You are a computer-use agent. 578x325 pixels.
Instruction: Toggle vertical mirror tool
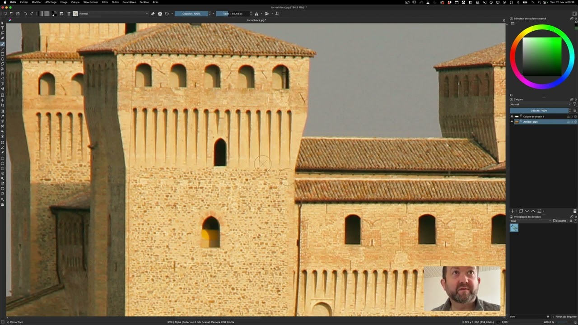[x=267, y=14]
